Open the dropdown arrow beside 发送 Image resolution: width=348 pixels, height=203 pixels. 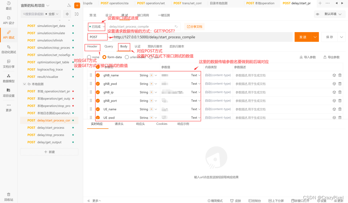coord(315,37)
